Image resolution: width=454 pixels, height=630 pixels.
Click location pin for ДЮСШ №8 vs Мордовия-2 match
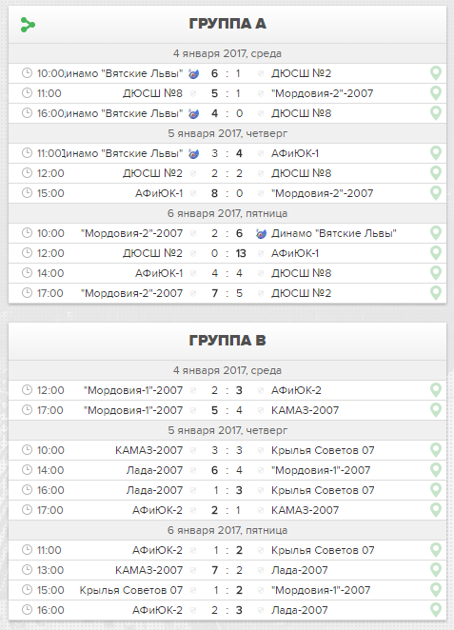tap(436, 93)
